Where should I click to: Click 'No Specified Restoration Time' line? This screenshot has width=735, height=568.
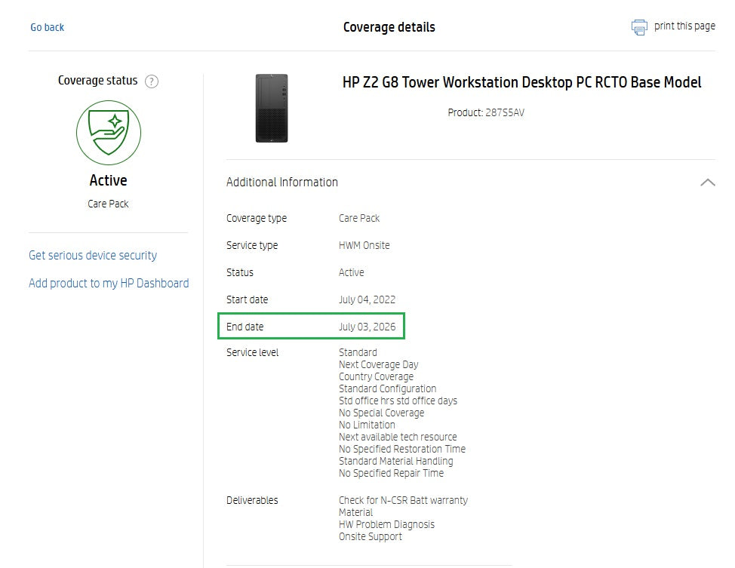pyautogui.click(x=402, y=449)
